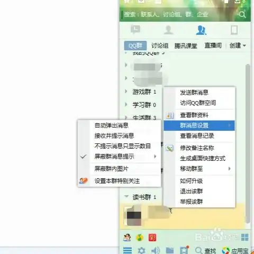The width and height of the screenshot is (254, 254).
Task: Open the red lottery 彩 icon
Action: click(x=152, y=238)
